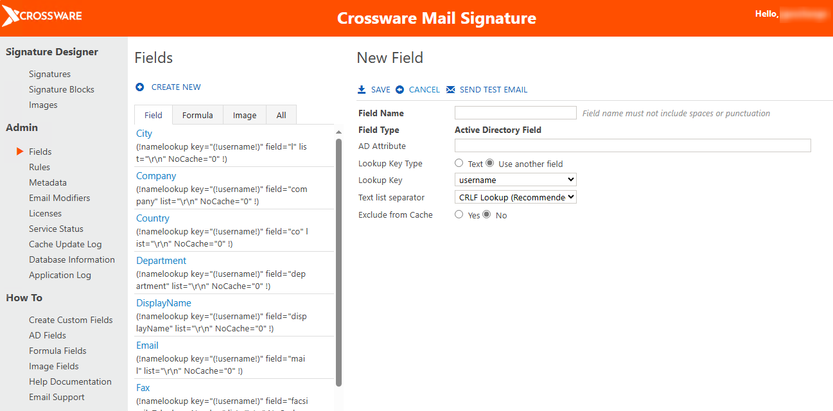Switch to the Formula tab
The width and height of the screenshot is (833, 411).
197,115
